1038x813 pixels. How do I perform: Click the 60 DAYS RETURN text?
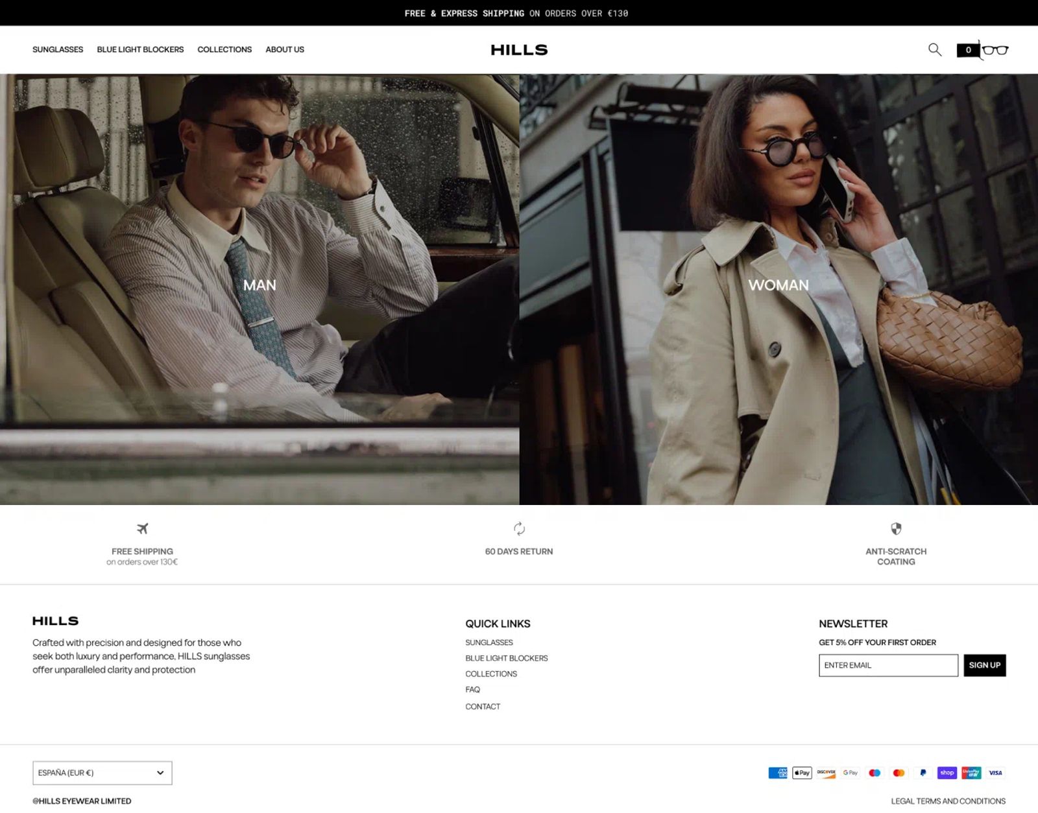(x=519, y=552)
